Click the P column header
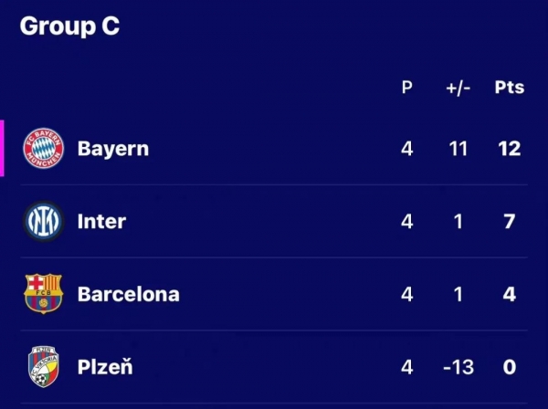The width and height of the screenshot is (548, 409). pos(406,88)
